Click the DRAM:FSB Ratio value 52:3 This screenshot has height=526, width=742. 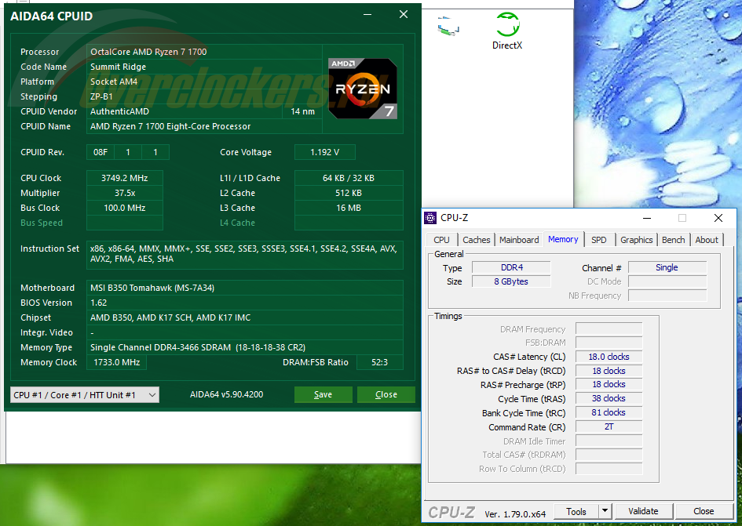pyautogui.click(x=379, y=362)
